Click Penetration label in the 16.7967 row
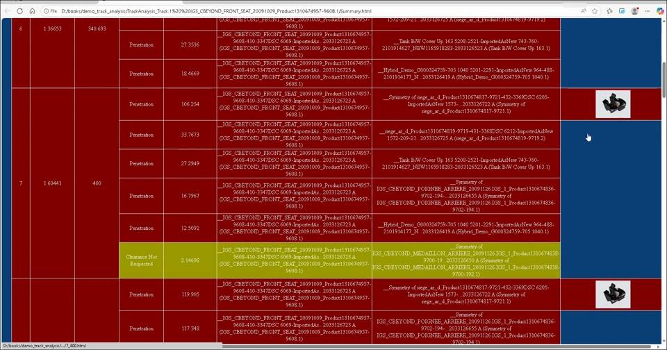The image size is (667, 350). pyautogui.click(x=141, y=196)
